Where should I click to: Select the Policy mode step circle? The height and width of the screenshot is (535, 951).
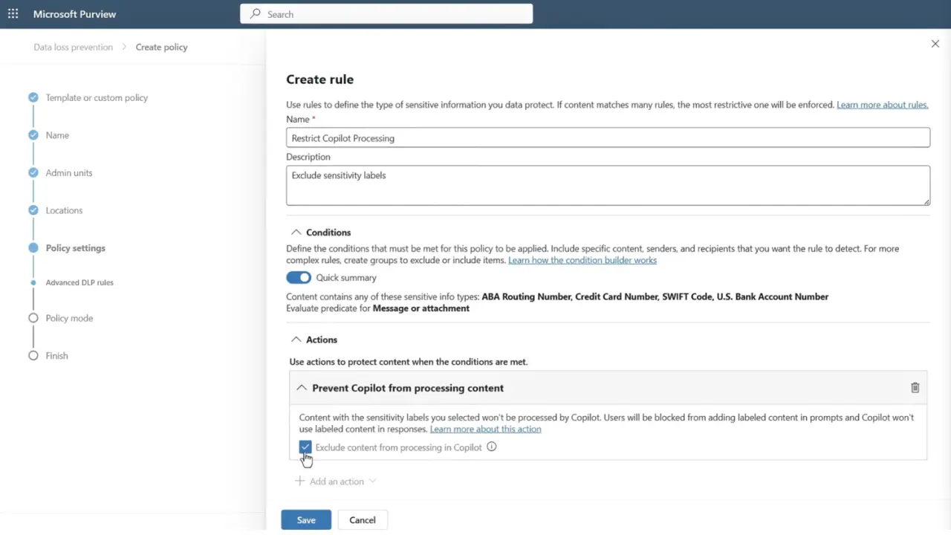[x=33, y=318]
